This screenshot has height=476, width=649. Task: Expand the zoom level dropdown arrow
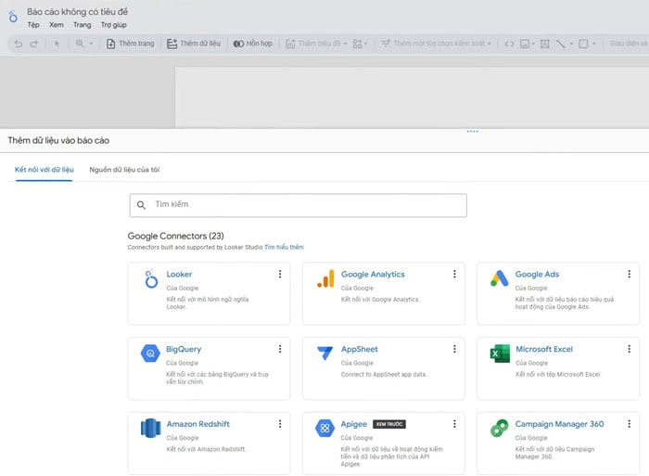coord(91,44)
